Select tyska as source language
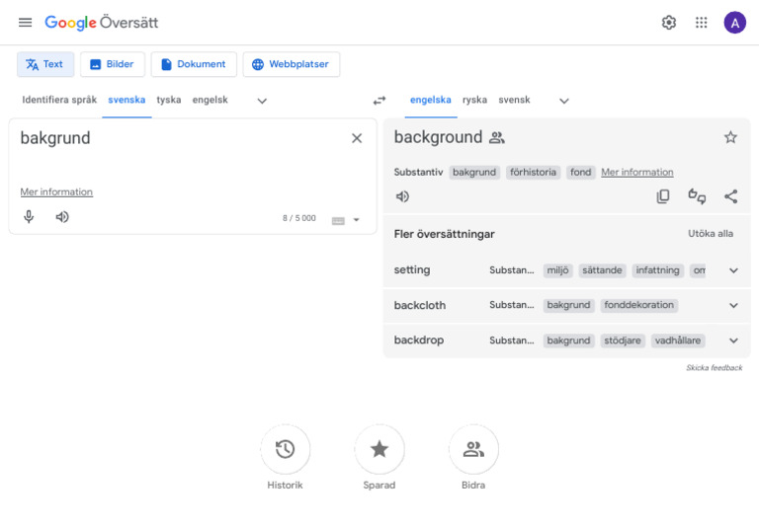This screenshot has height=528, width=759. [169, 100]
